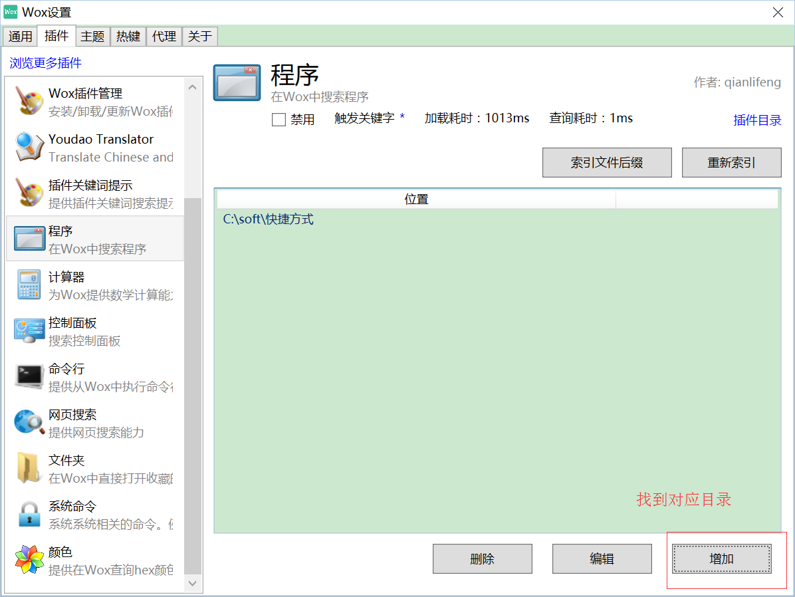Click the plugin list scroll-up arrow
This screenshot has width=795, height=597.
pos(193,87)
